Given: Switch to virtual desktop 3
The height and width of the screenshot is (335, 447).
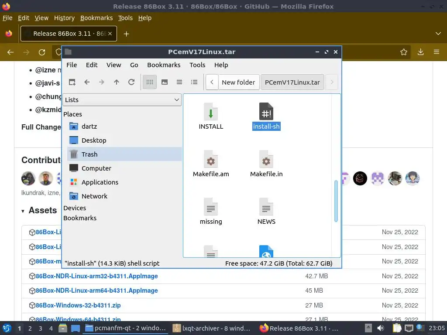Looking at the screenshot, I should tap(41, 328).
